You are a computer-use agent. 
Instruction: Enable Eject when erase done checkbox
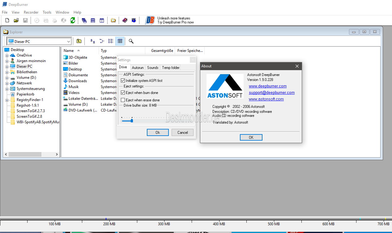click(123, 100)
